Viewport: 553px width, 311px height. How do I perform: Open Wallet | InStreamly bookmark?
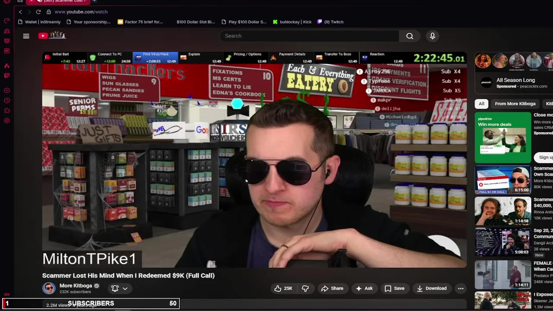click(x=39, y=22)
